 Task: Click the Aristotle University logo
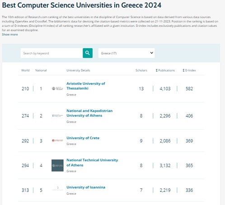[57, 88]
